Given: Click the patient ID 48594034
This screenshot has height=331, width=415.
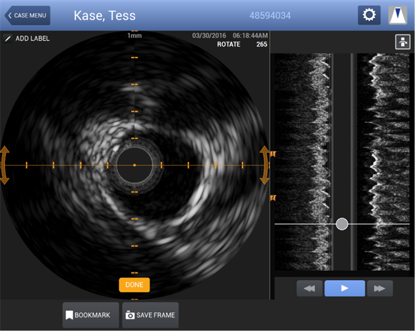Looking at the screenshot, I should pyautogui.click(x=270, y=15).
